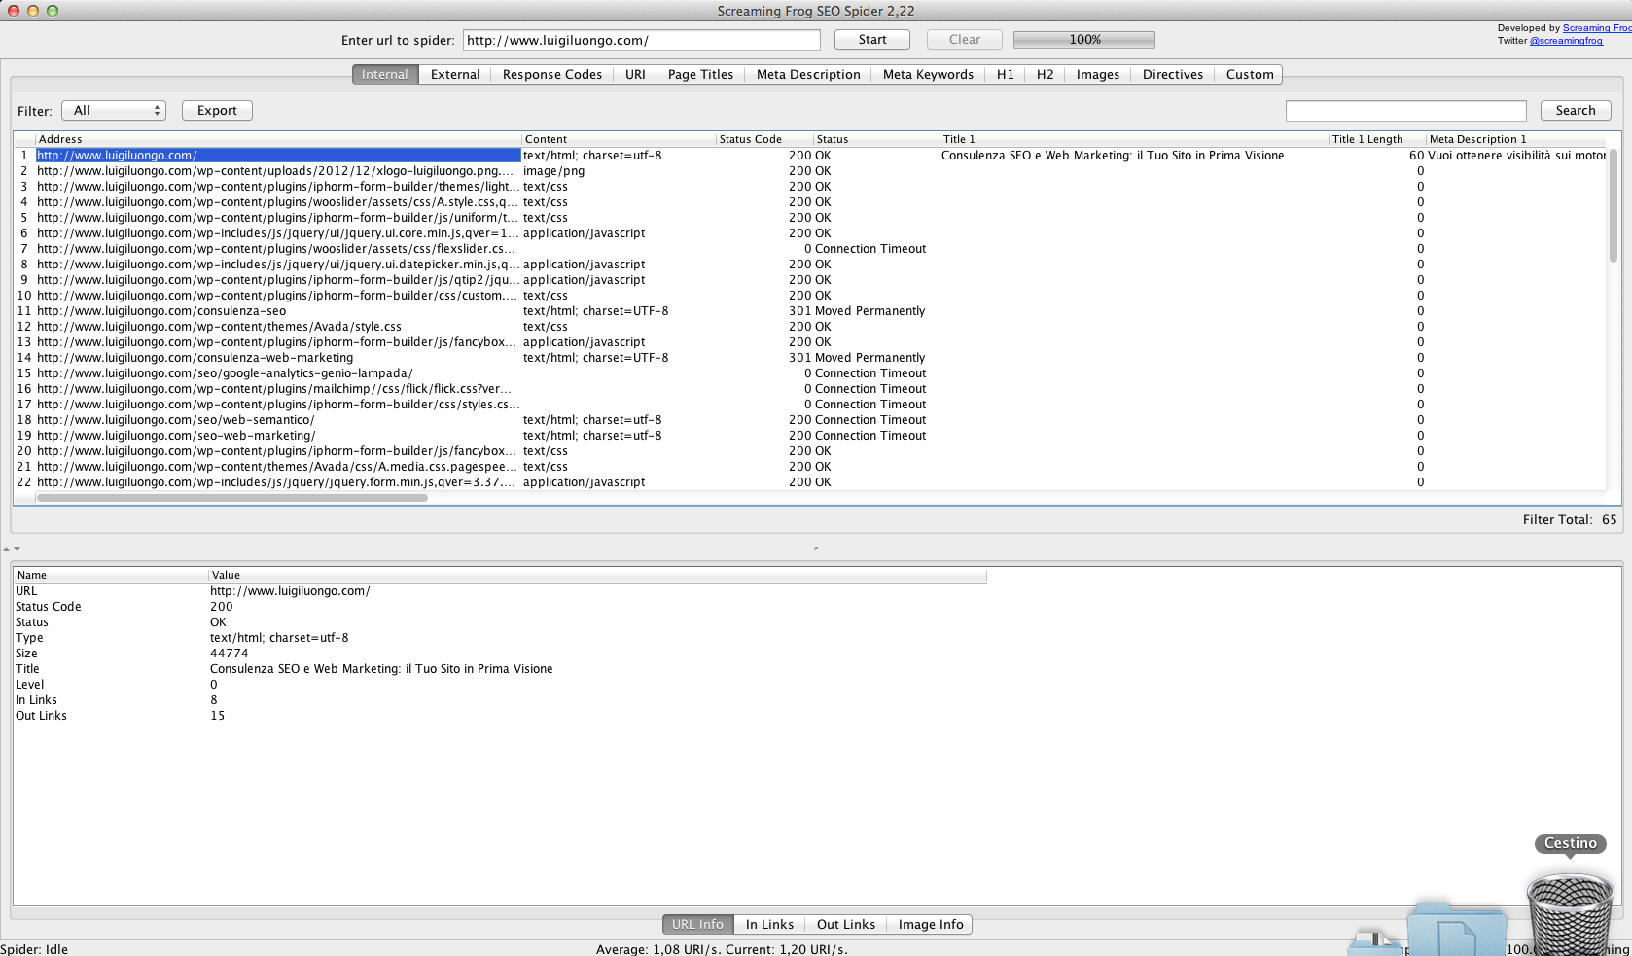This screenshot has width=1632, height=956.
Task: Focus the search text field
Action: tap(1405, 111)
